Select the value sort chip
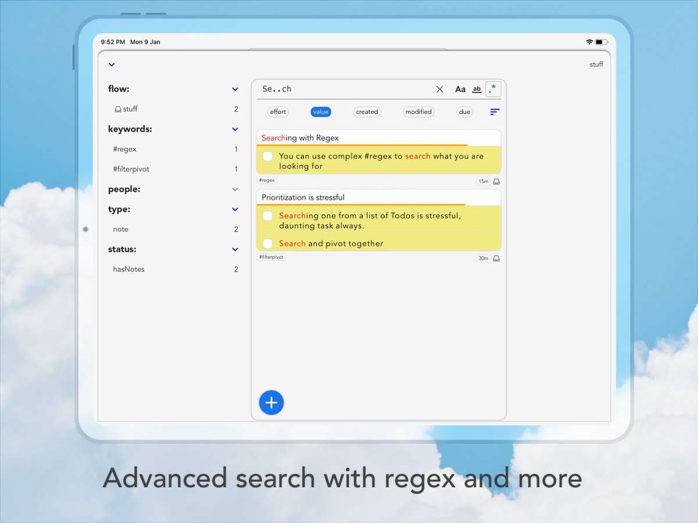This screenshot has width=698, height=523. [320, 112]
